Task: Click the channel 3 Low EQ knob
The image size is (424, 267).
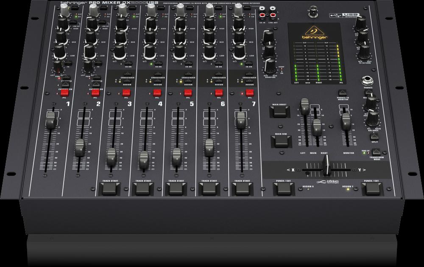Action: click(x=119, y=53)
